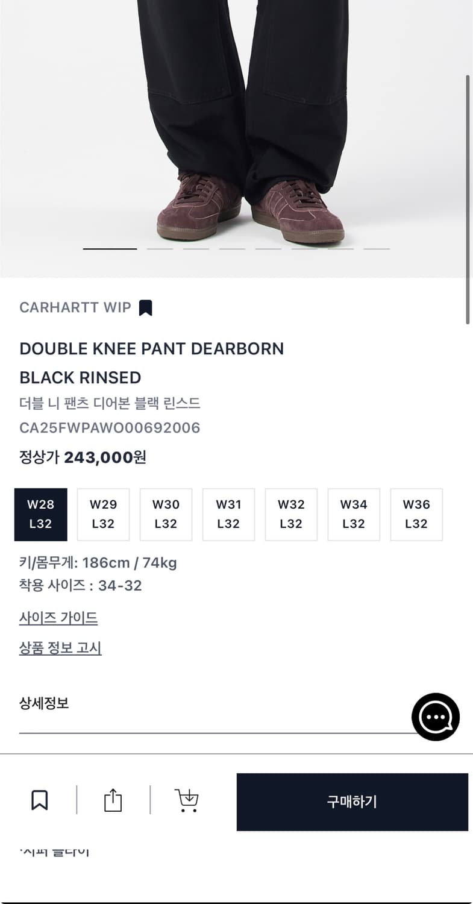Viewport: 473px width, 904px height.
Task: Tap the brand bookmark icon beside CARHARTT WIP
Action: 145,307
